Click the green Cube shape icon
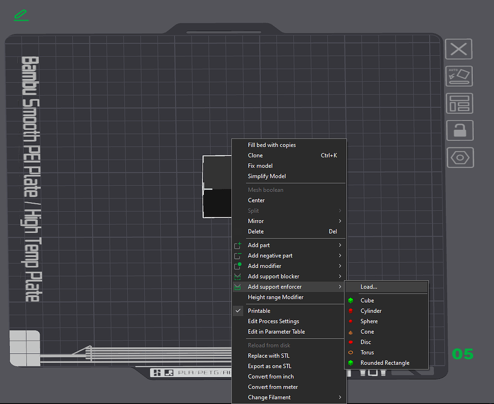 click(x=351, y=301)
